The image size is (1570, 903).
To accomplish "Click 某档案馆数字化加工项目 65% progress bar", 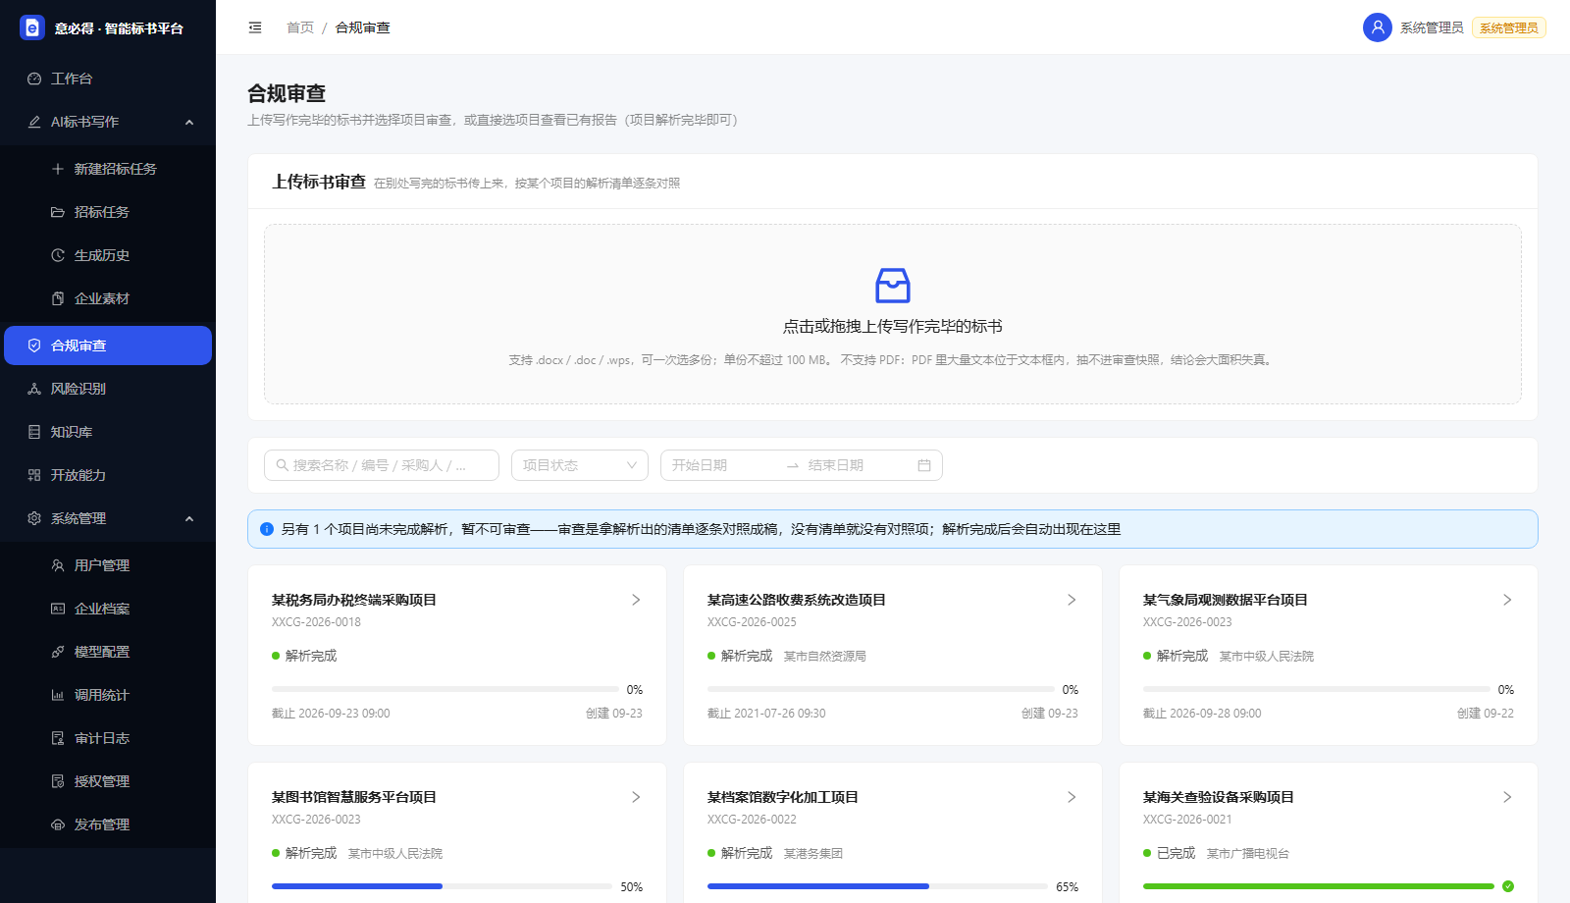I will [877, 886].
